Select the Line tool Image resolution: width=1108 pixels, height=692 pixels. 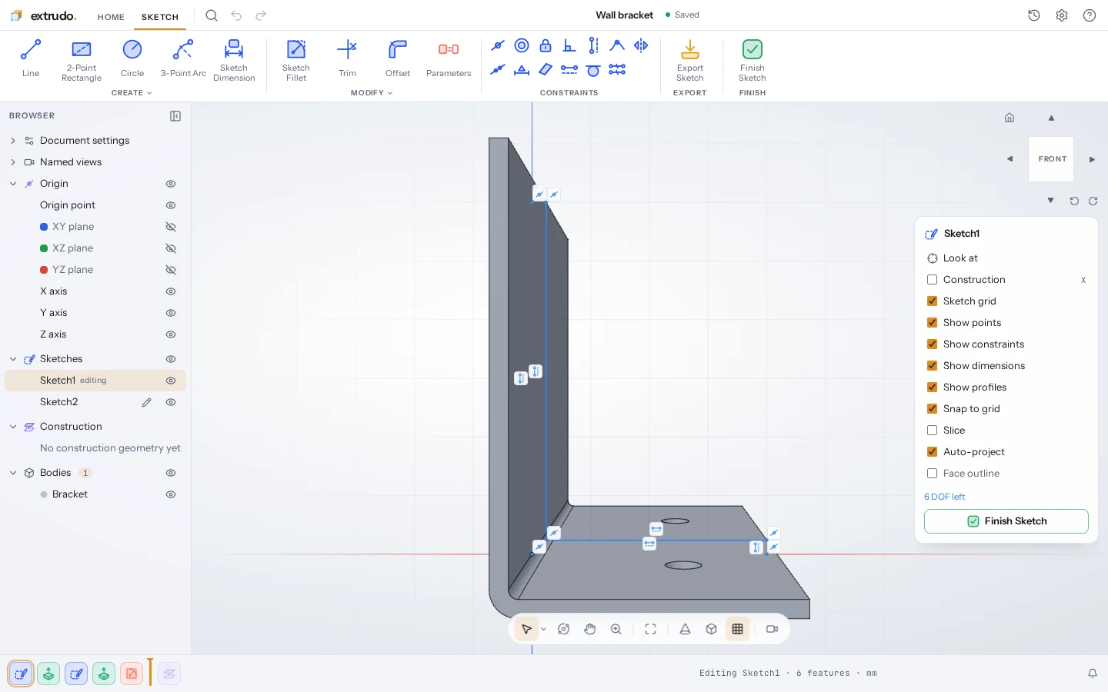tap(31, 58)
